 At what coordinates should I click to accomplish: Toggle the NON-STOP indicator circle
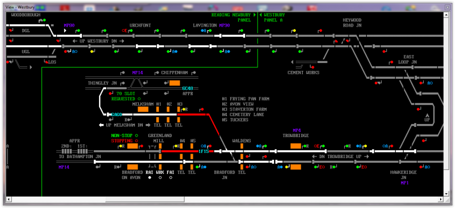(136, 135)
